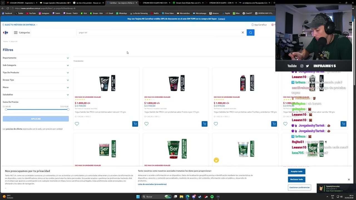The height and width of the screenshot is (200, 356).
Task: Add frutillas y arándanos yogurt to cart
Action: pyautogui.click(x=274, y=124)
